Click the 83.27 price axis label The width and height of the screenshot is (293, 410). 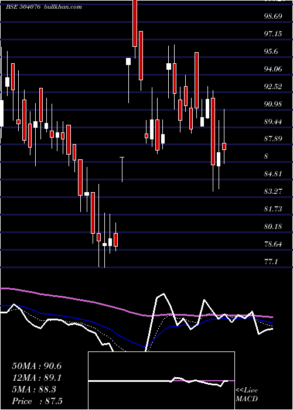tap(273, 192)
